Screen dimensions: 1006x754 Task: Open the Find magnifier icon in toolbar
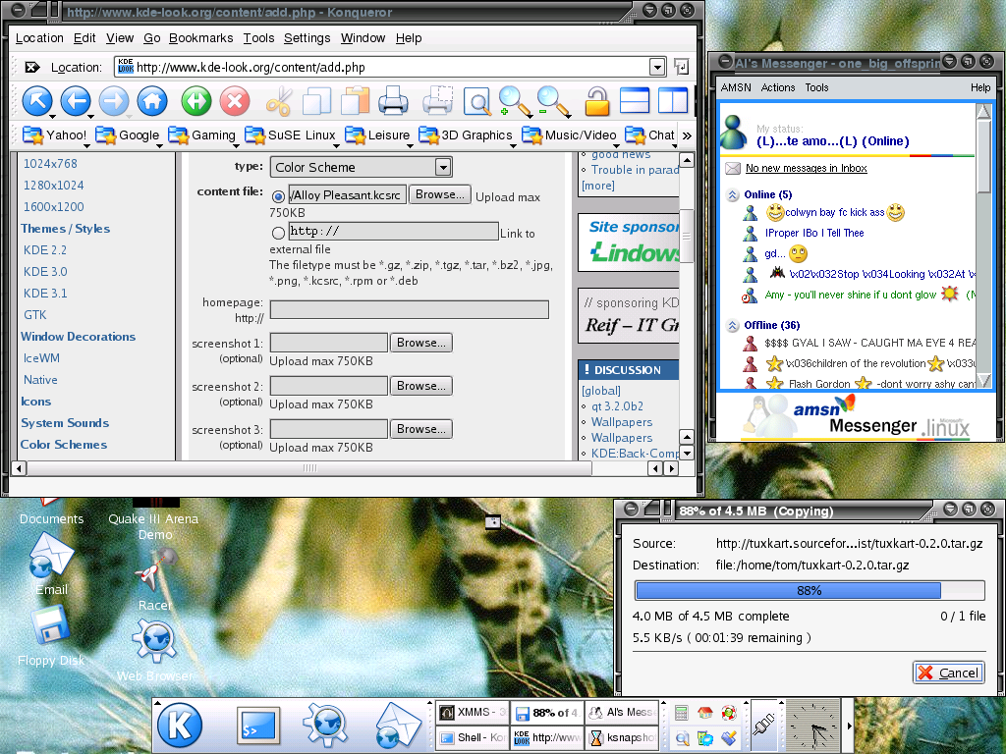[x=476, y=101]
